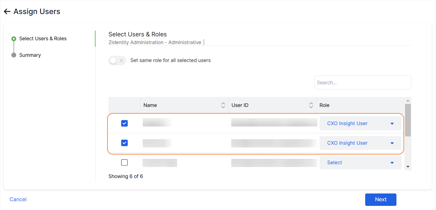Click the scrollbar down arrow in table

tap(408, 167)
